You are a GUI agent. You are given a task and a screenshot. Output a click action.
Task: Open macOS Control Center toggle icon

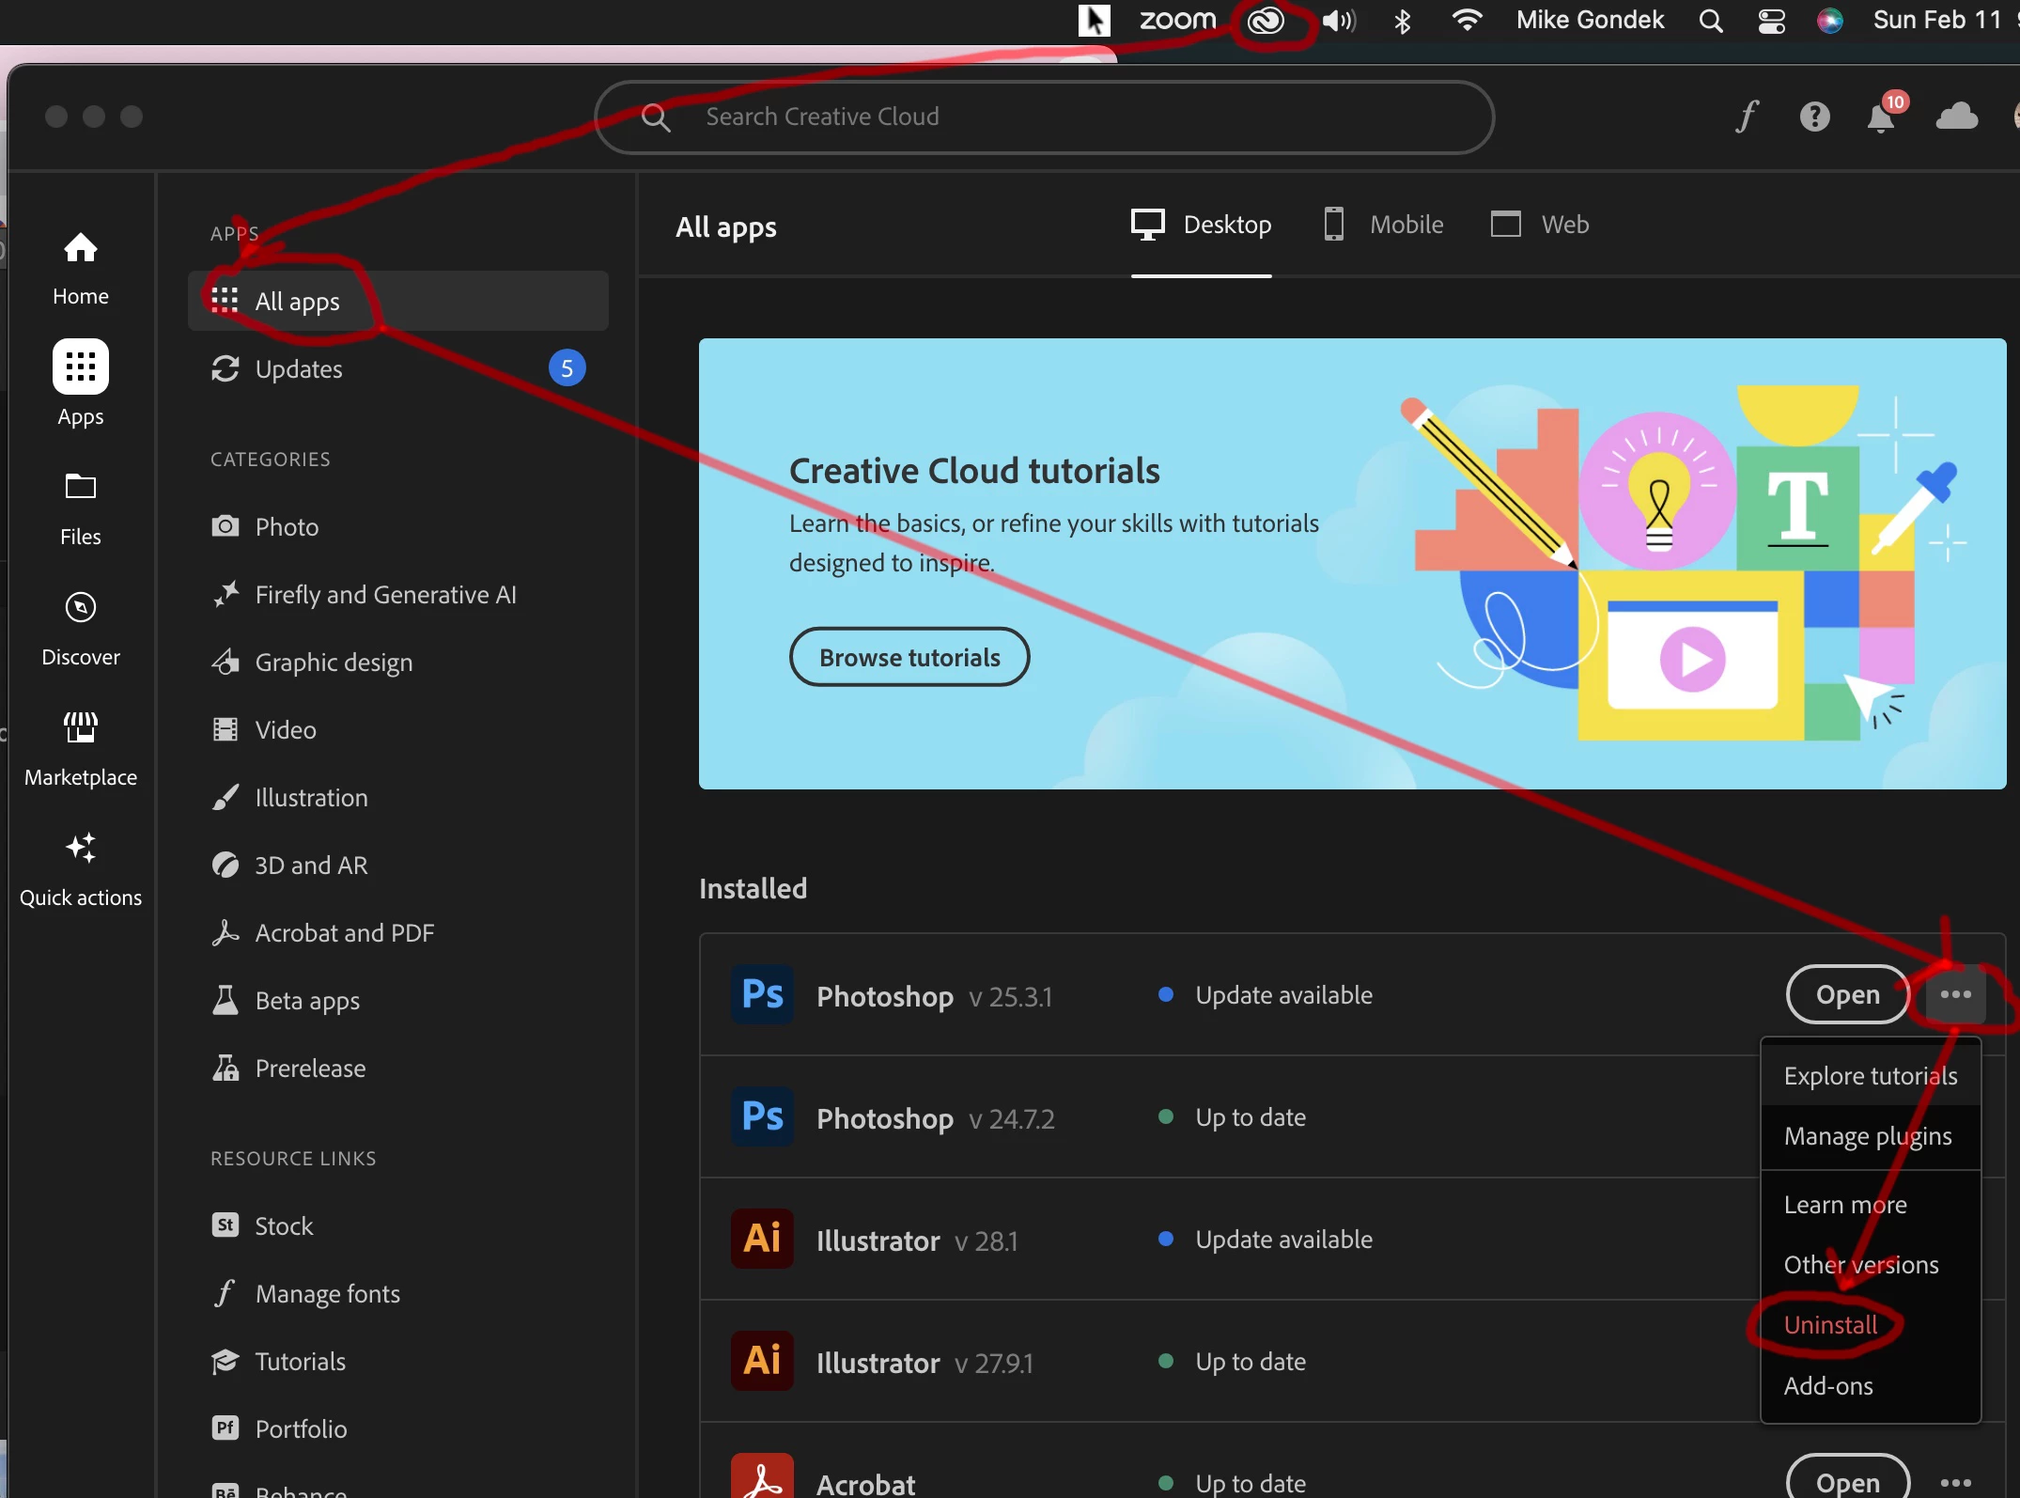(1771, 21)
